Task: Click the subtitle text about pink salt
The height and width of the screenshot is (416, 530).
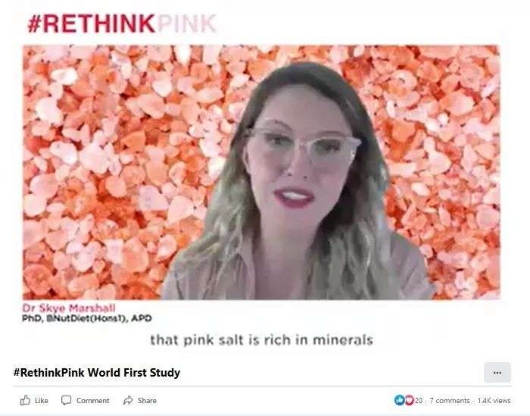Action: click(261, 340)
